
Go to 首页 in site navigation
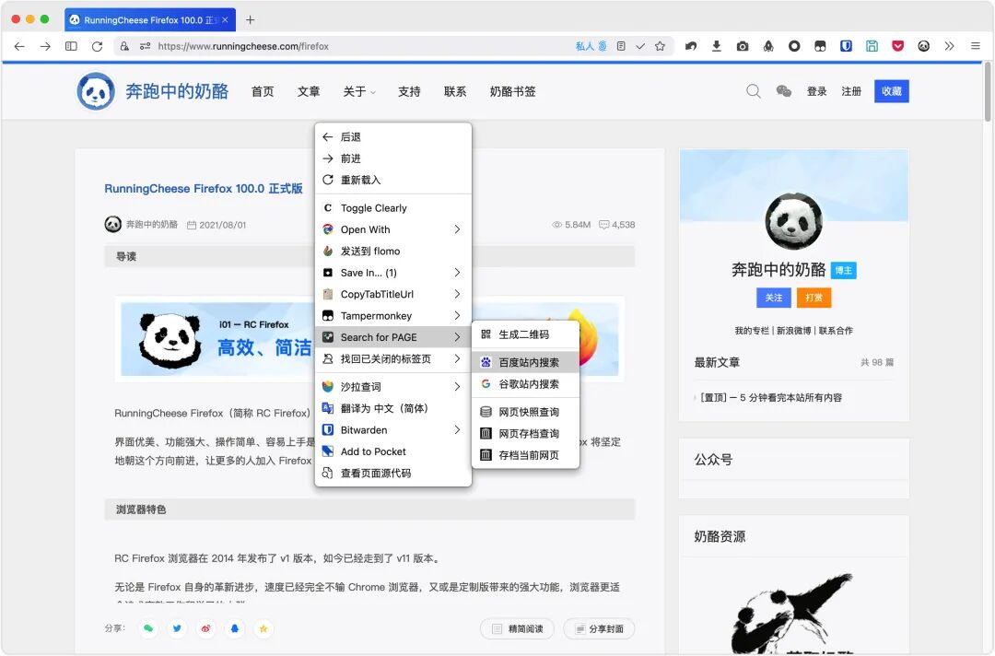coord(263,91)
